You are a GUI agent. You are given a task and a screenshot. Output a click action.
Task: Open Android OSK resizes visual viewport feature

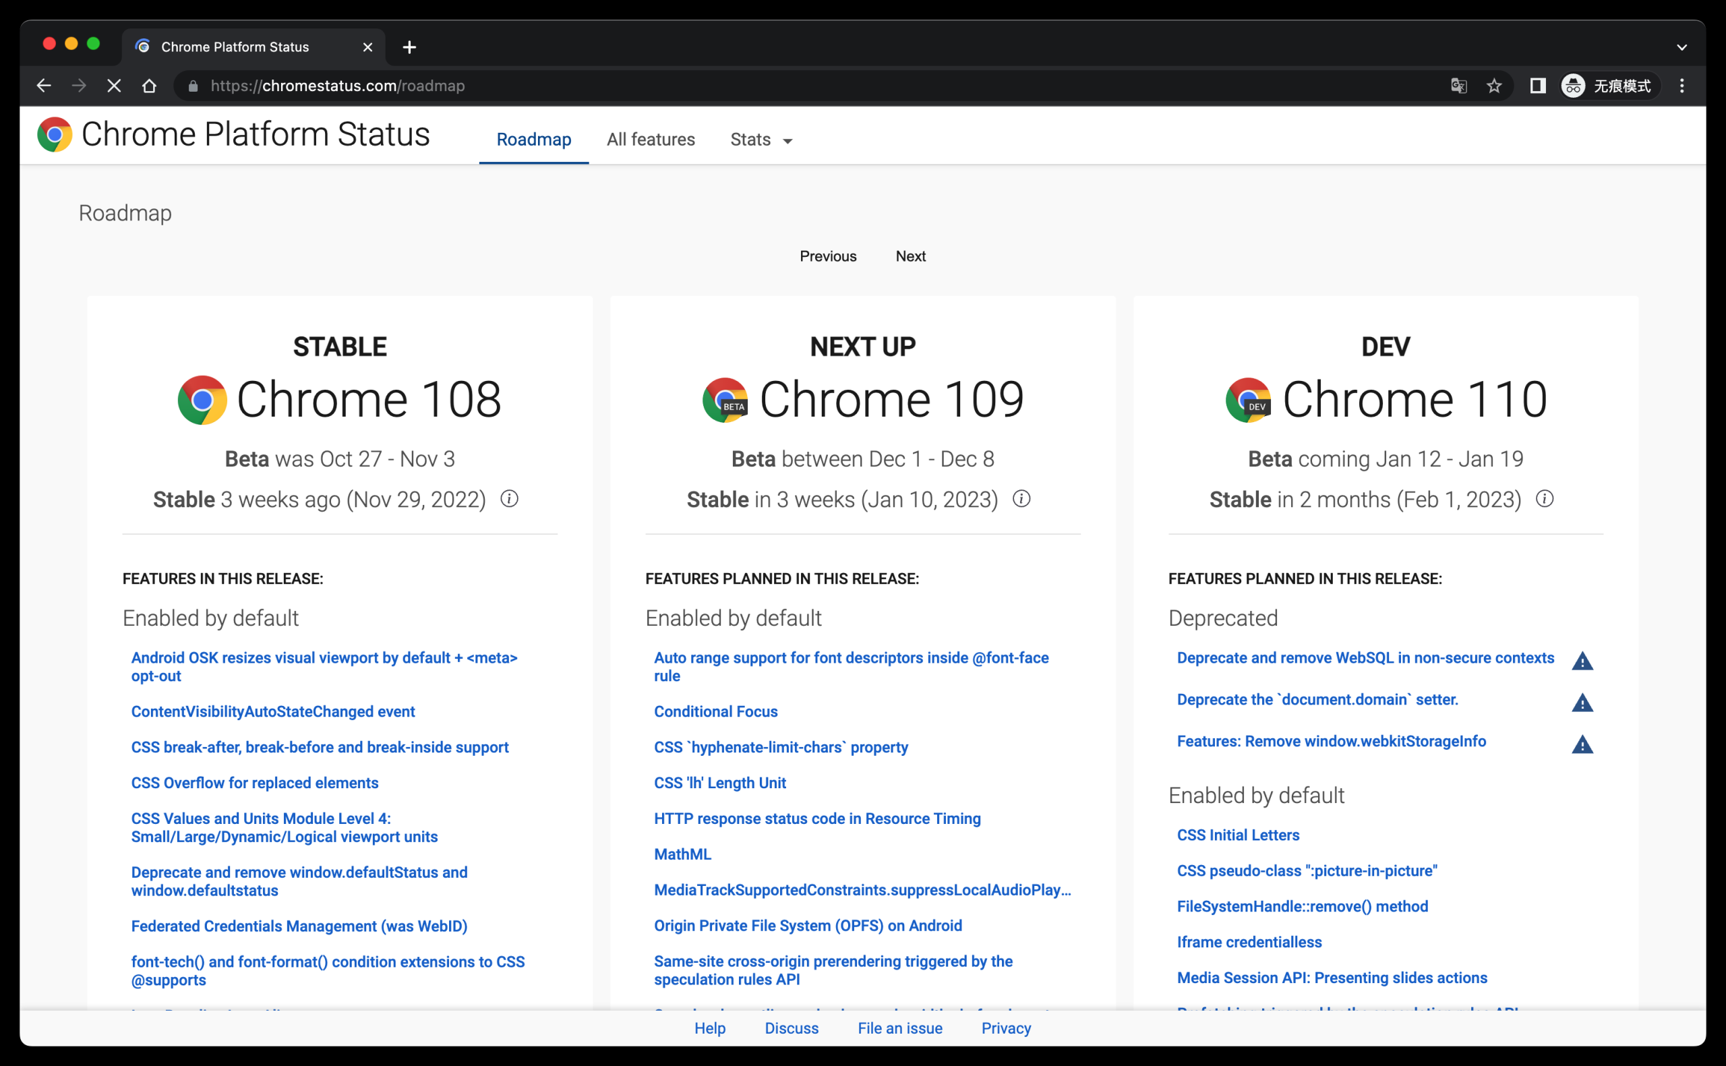324,667
